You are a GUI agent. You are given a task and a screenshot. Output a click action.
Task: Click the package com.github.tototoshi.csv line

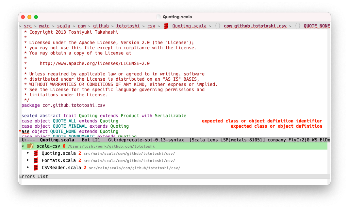tap(63, 105)
